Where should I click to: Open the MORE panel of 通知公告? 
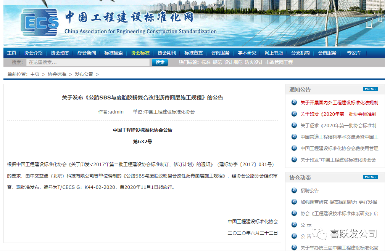[x=370, y=89]
